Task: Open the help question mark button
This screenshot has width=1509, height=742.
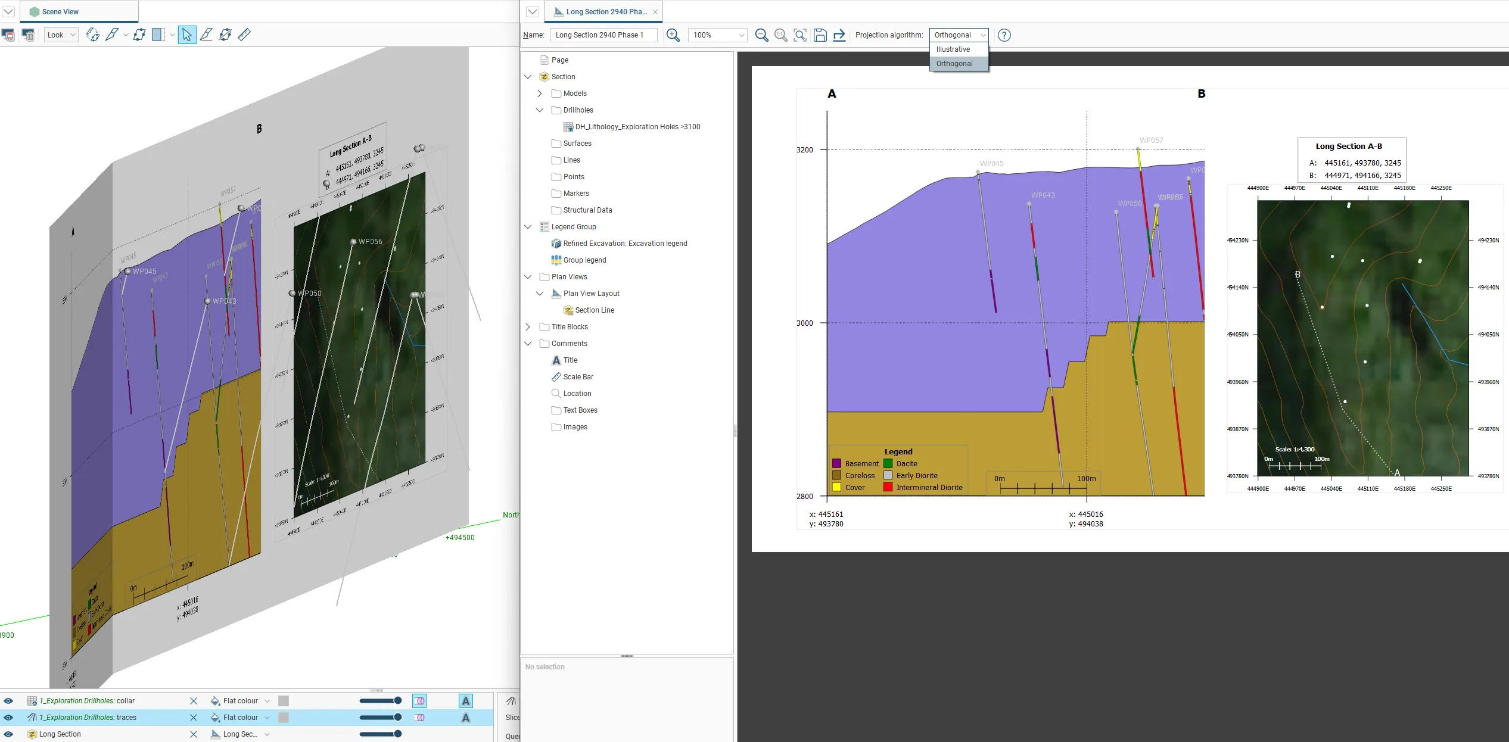Action: point(1003,35)
